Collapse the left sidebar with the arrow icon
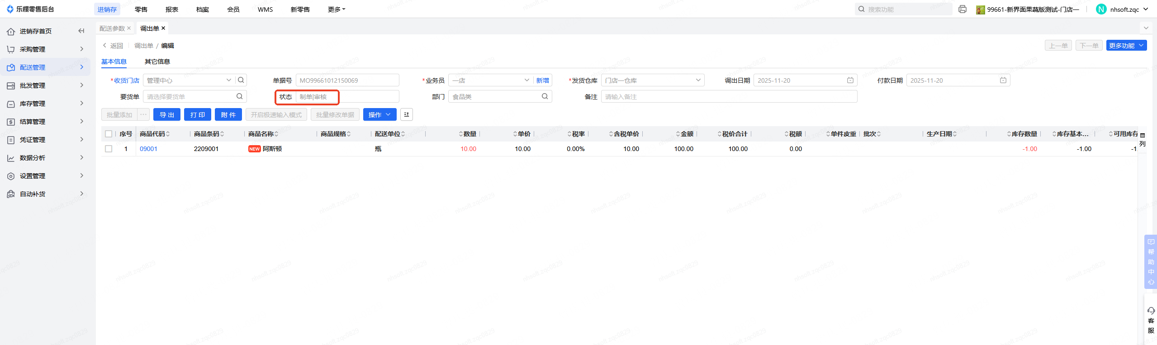 (x=81, y=31)
